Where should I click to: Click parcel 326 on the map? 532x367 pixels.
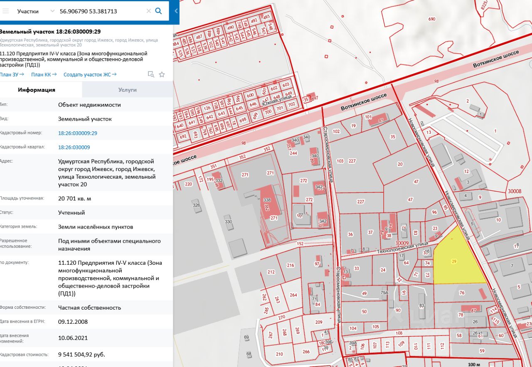tap(196, 205)
